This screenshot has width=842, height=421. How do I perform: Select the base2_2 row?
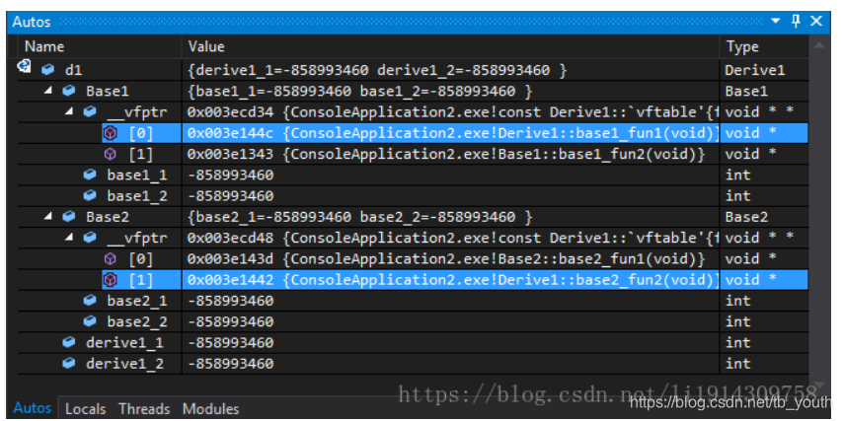pyautogui.click(x=137, y=322)
